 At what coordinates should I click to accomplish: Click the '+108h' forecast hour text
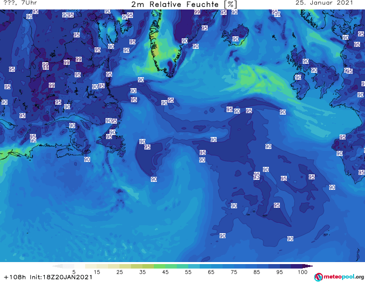(x=15, y=277)
